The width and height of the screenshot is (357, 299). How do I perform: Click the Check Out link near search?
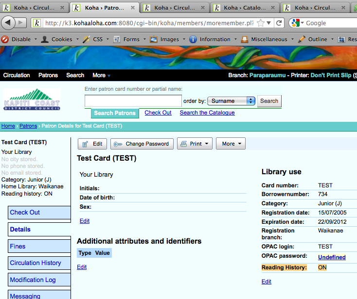point(158,113)
